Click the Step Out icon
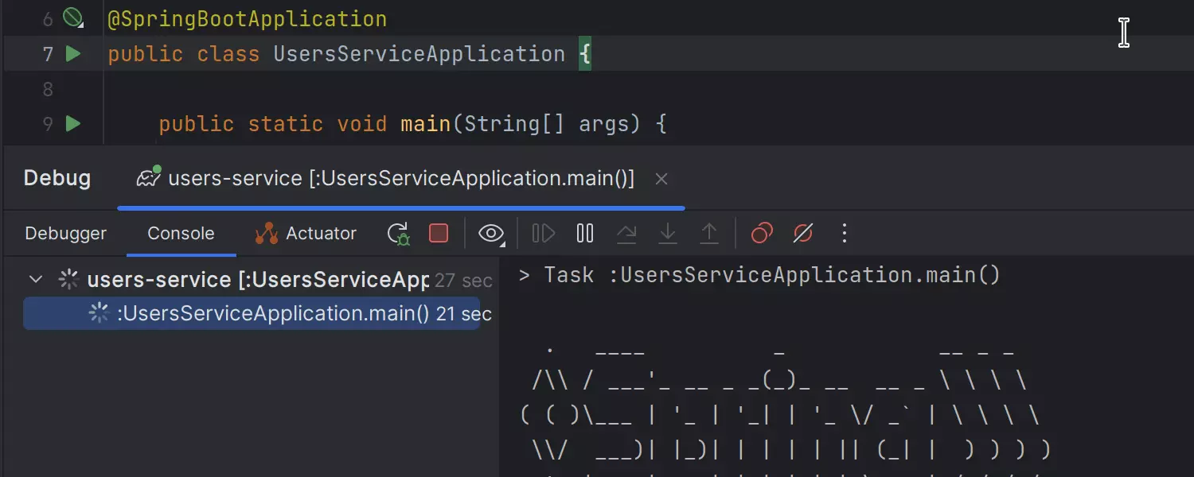 (x=708, y=234)
